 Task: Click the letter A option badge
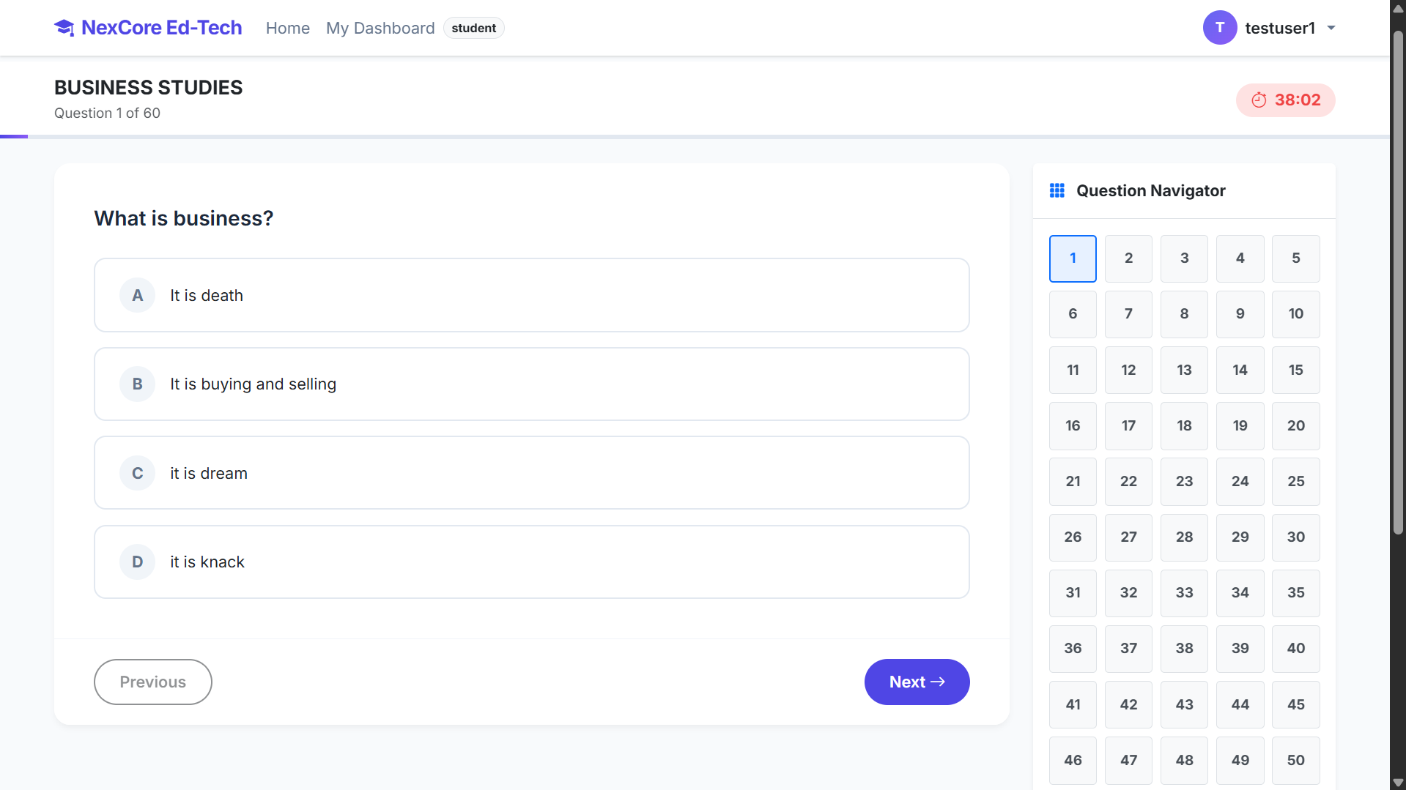pos(137,296)
